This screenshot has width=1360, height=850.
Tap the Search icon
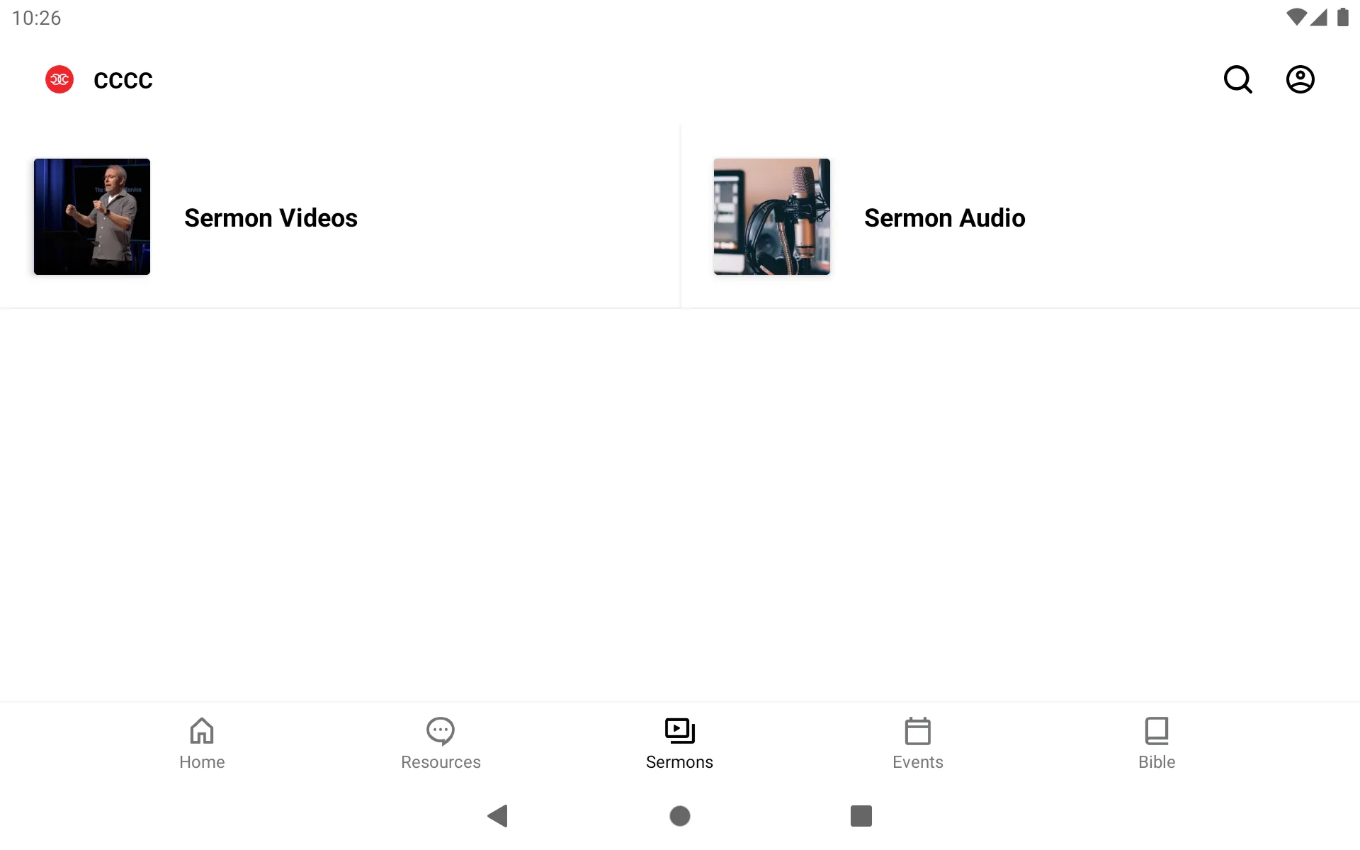(1237, 79)
